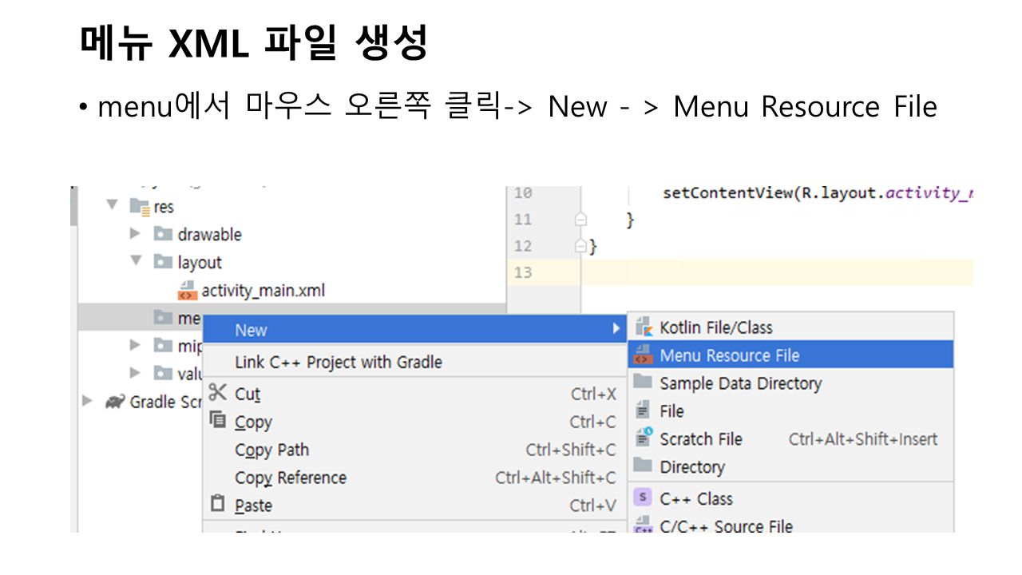Expand the Gradle Scripts node

pyautogui.click(x=88, y=401)
